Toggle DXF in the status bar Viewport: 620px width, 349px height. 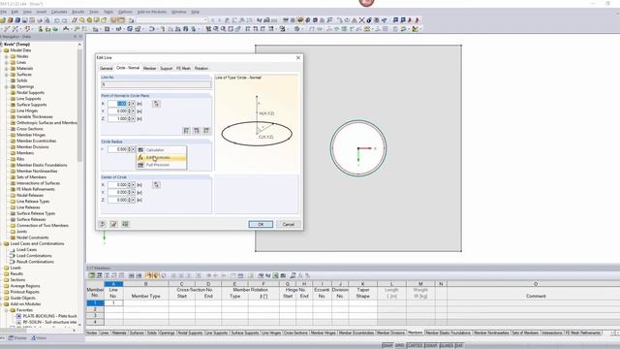pos(458,345)
